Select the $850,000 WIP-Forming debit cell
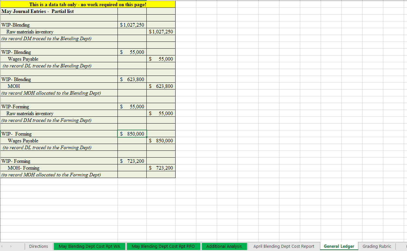Screen dimensions: 407x251 pyautogui.click(x=132, y=134)
